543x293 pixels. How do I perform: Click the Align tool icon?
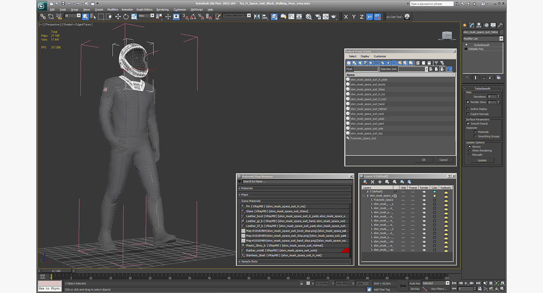[x=265, y=16]
